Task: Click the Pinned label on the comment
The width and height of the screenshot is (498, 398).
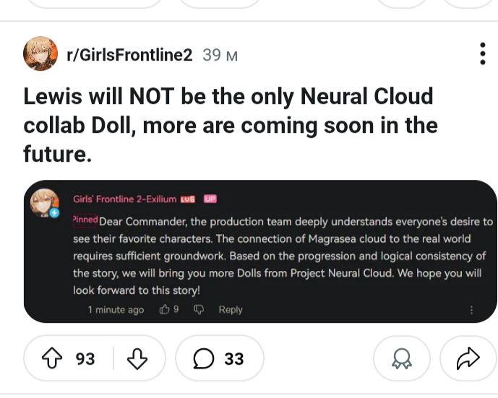Action: [x=85, y=219]
